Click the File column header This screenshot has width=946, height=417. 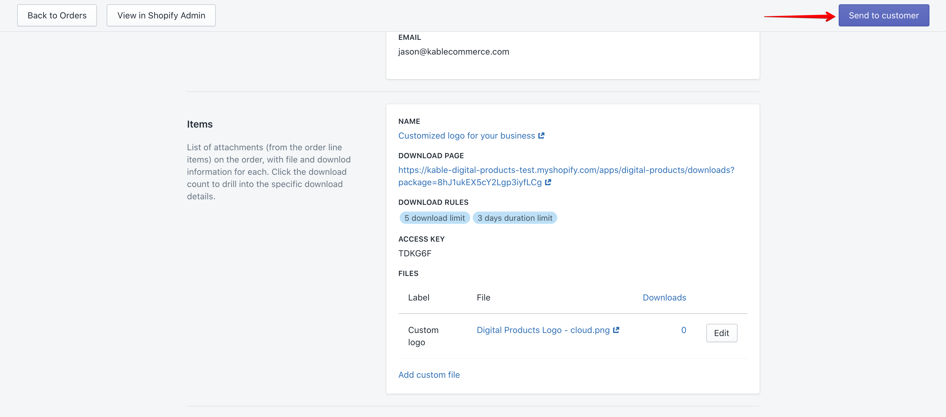[483, 297]
